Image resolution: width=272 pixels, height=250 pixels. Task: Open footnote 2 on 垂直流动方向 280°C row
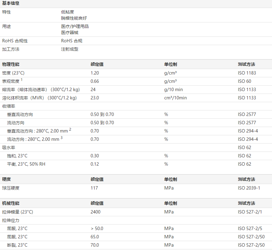tap(70, 129)
